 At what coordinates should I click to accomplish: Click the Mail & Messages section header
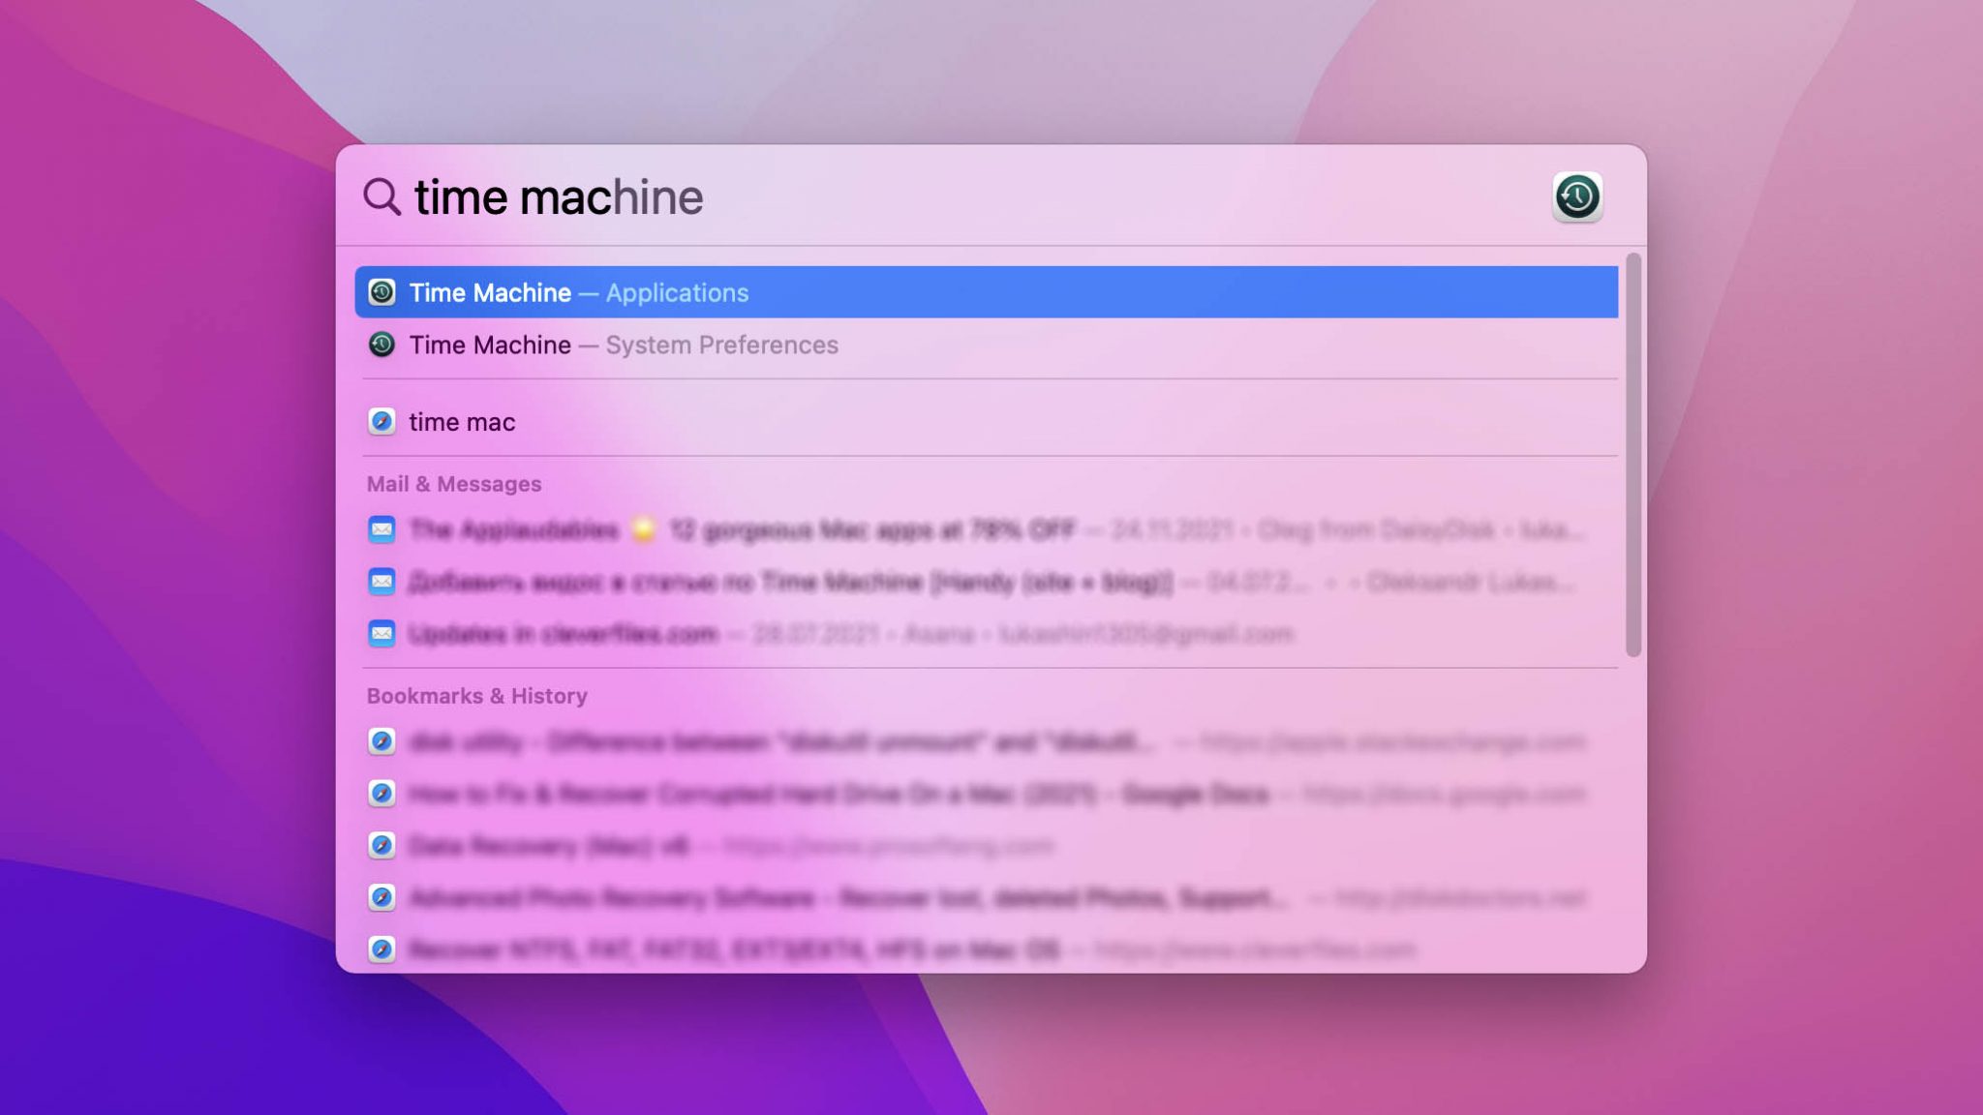coord(454,484)
